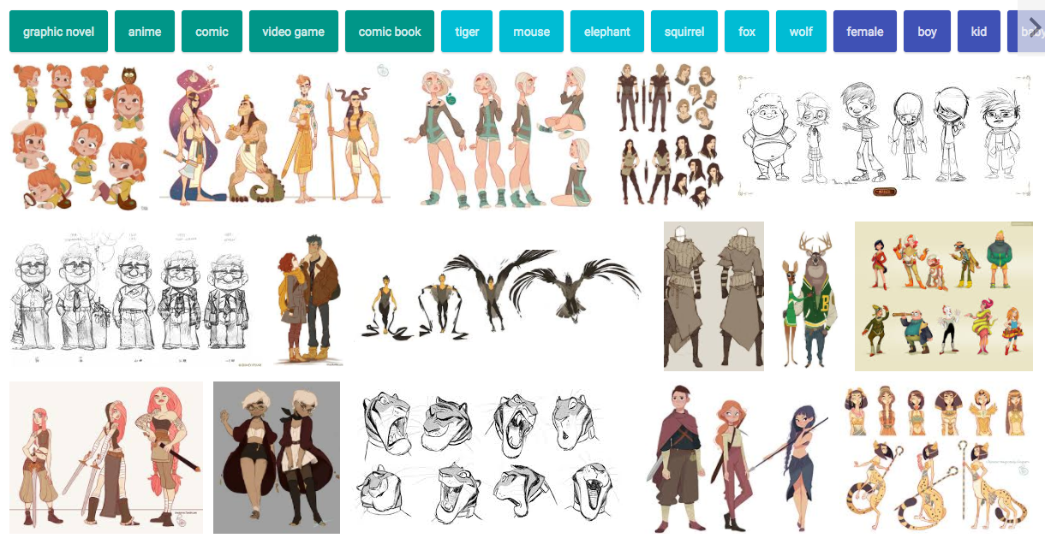This screenshot has height=544, width=1045.
Task: Open the pencil sketch kids lineup image
Action: point(886,135)
